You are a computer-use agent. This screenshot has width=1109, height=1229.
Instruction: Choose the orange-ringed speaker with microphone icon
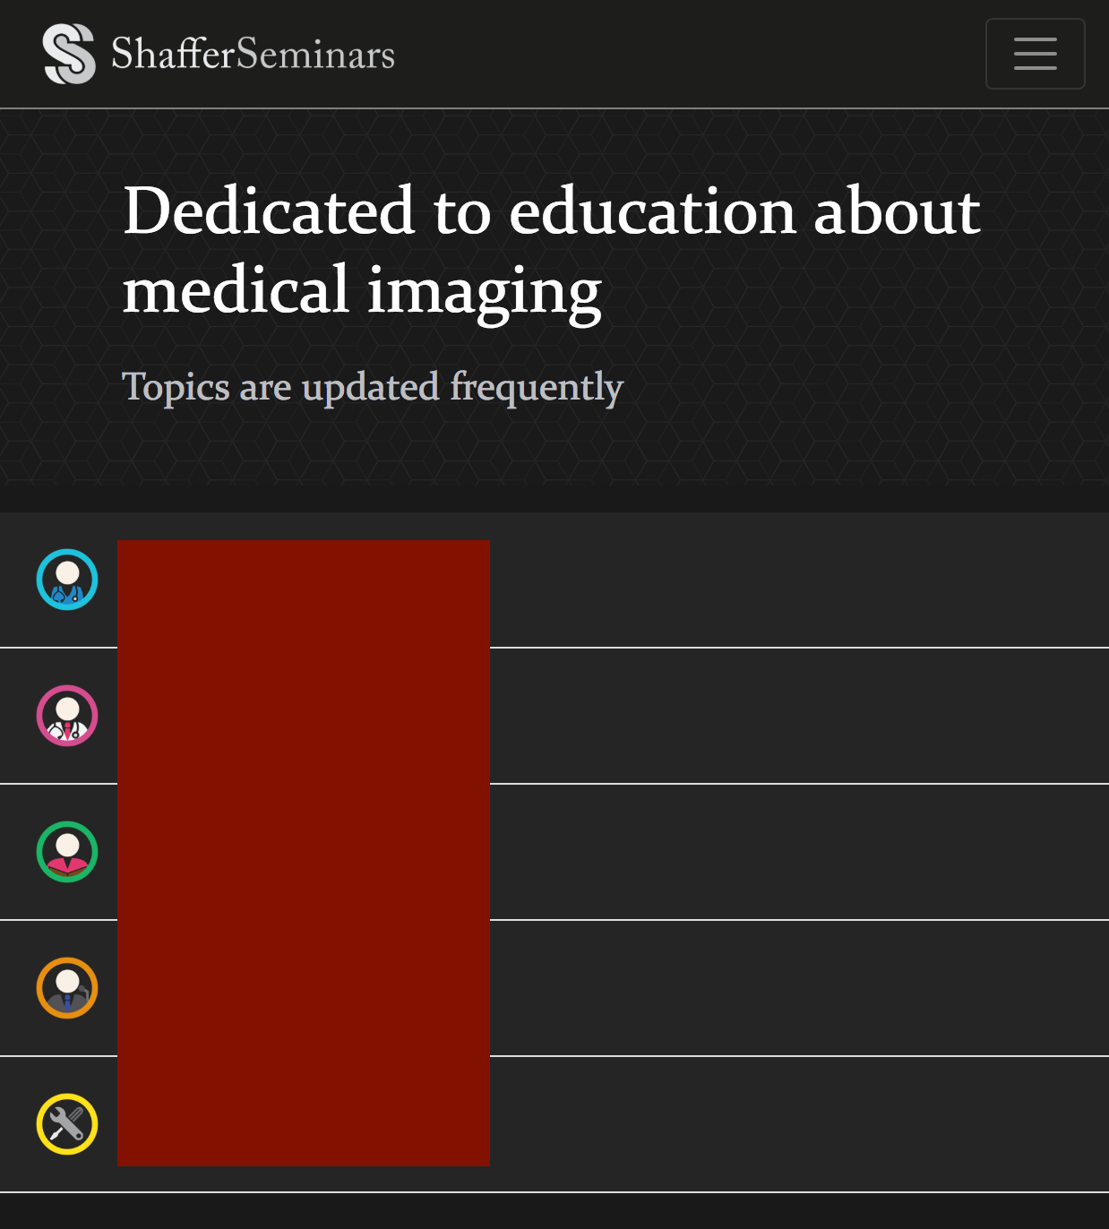(x=67, y=988)
